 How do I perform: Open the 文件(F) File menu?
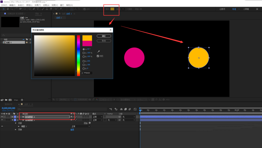[4, 5]
